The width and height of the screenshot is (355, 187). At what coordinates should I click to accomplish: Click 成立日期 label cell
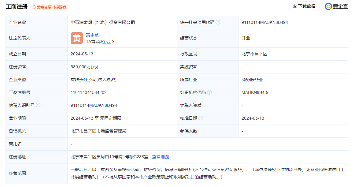[36, 54]
